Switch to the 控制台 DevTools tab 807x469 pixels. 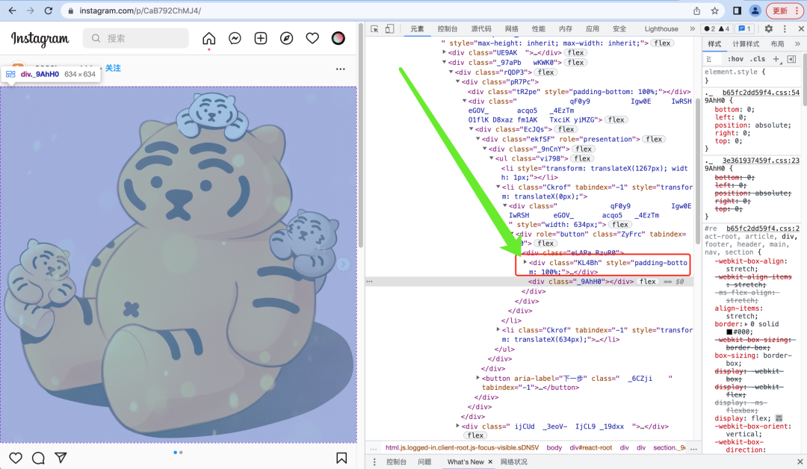click(448, 29)
